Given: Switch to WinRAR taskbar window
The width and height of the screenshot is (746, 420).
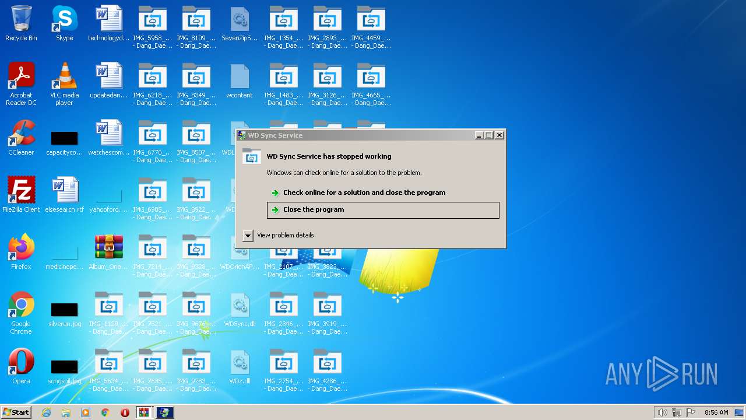Looking at the screenshot, I should pyautogui.click(x=144, y=412).
